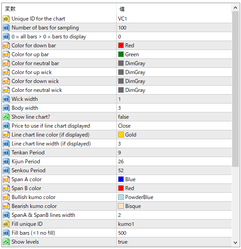This screenshot has height=249, width=241.
Task: Edit the Body width value 3
Action: tap(174, 108)
